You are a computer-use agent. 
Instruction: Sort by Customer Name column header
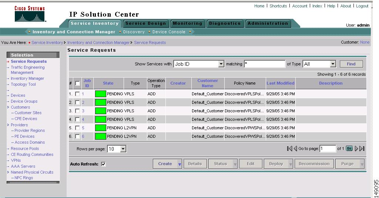[207, 83]
